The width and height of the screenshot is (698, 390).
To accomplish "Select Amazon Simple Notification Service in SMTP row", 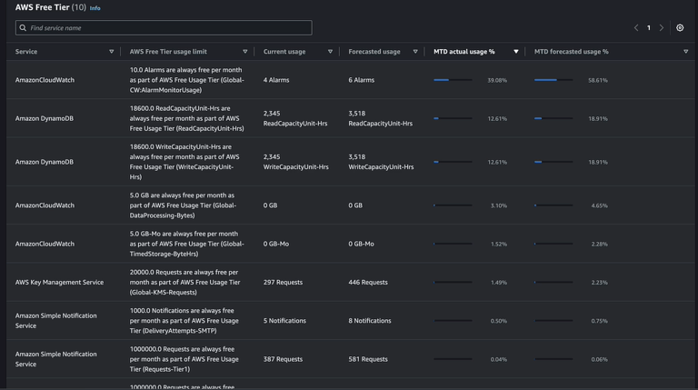I will point(55,321).
